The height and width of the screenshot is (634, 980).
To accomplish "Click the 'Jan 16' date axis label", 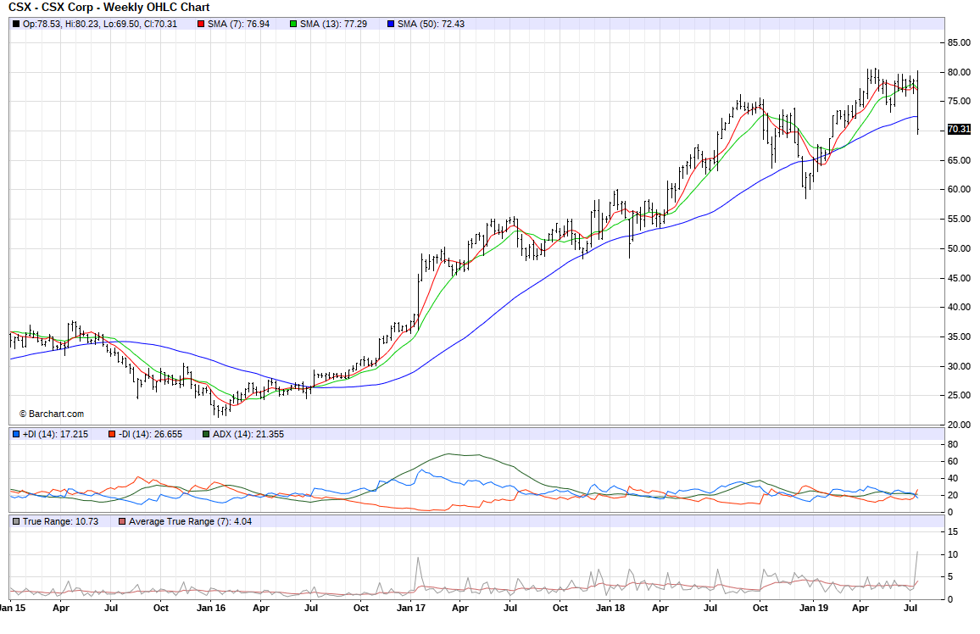I will click(210, 608).
